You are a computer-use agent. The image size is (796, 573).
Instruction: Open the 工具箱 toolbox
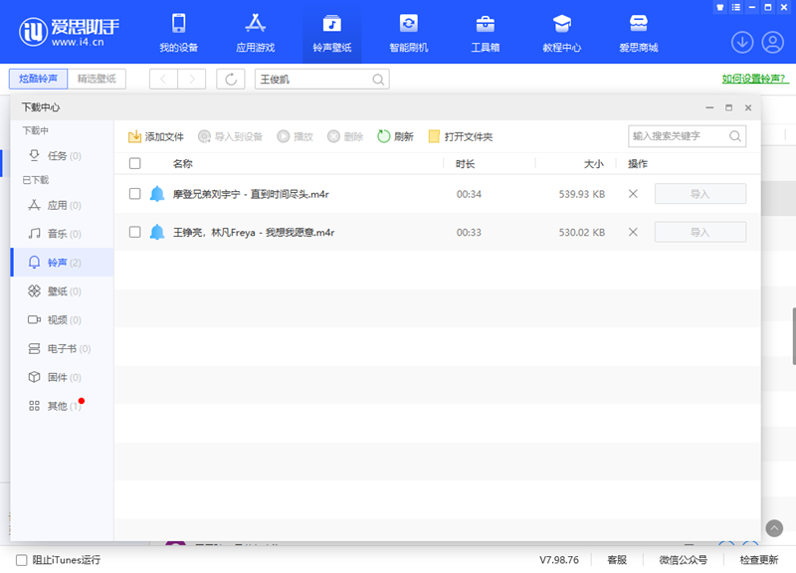[485, 31]
